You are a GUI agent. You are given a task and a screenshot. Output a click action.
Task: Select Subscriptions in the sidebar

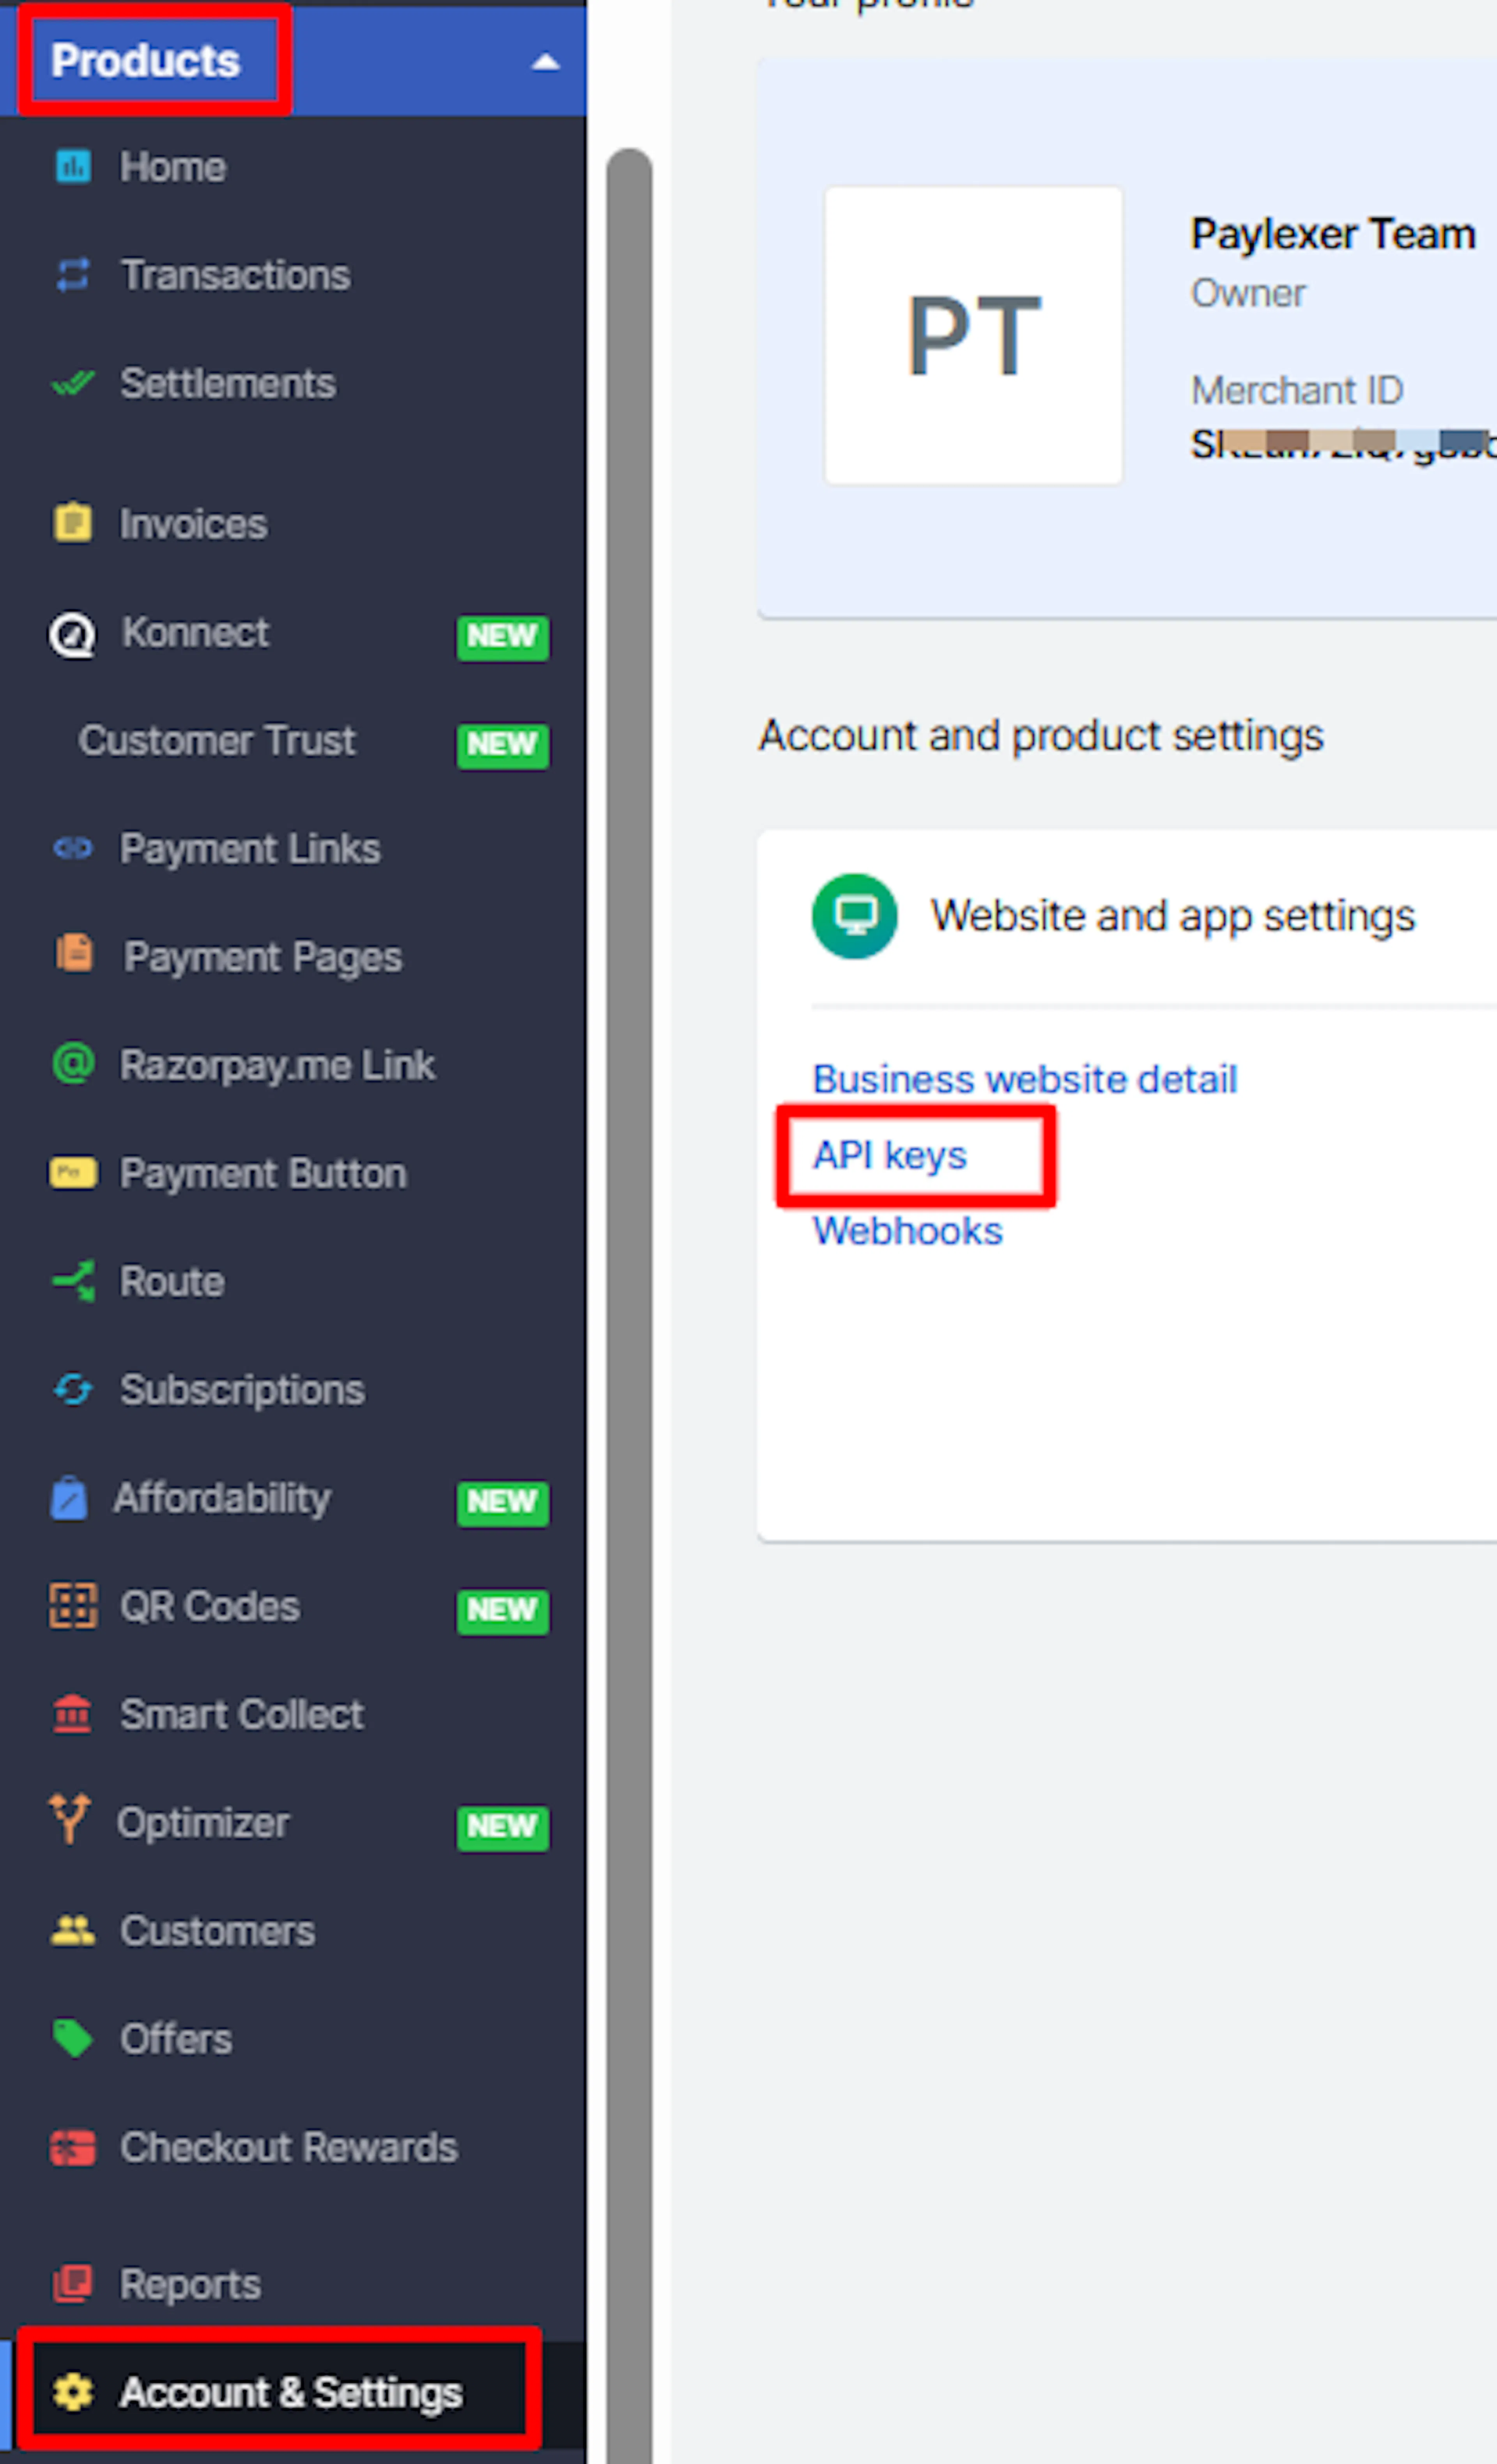click(242, 1390)
